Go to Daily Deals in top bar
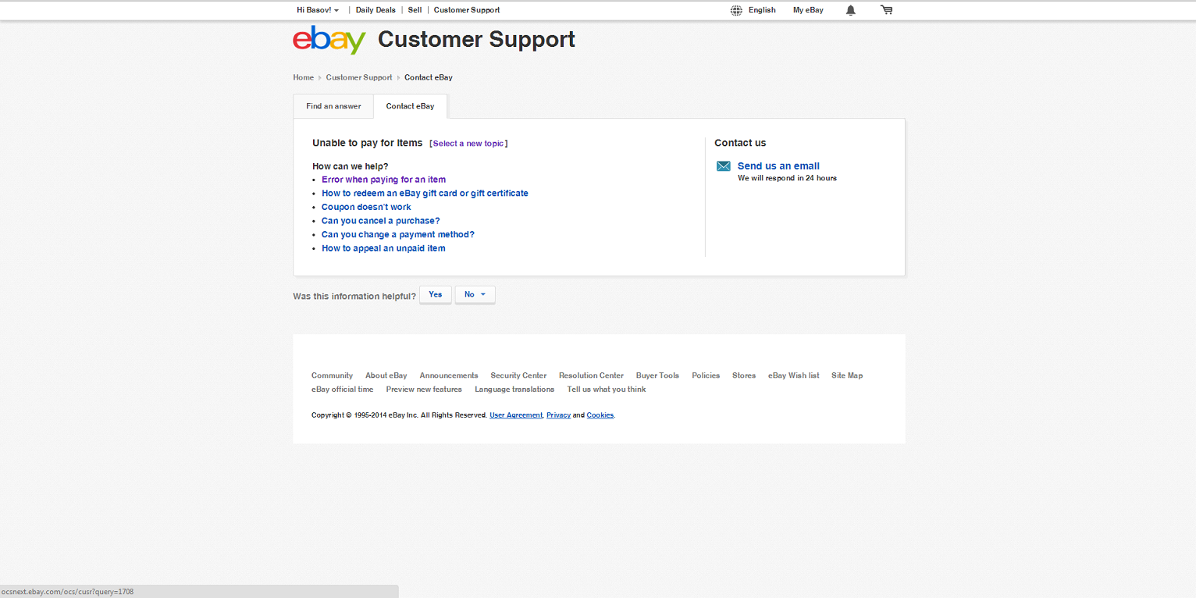The image size is (1196, 598). [x=376, y=10]
